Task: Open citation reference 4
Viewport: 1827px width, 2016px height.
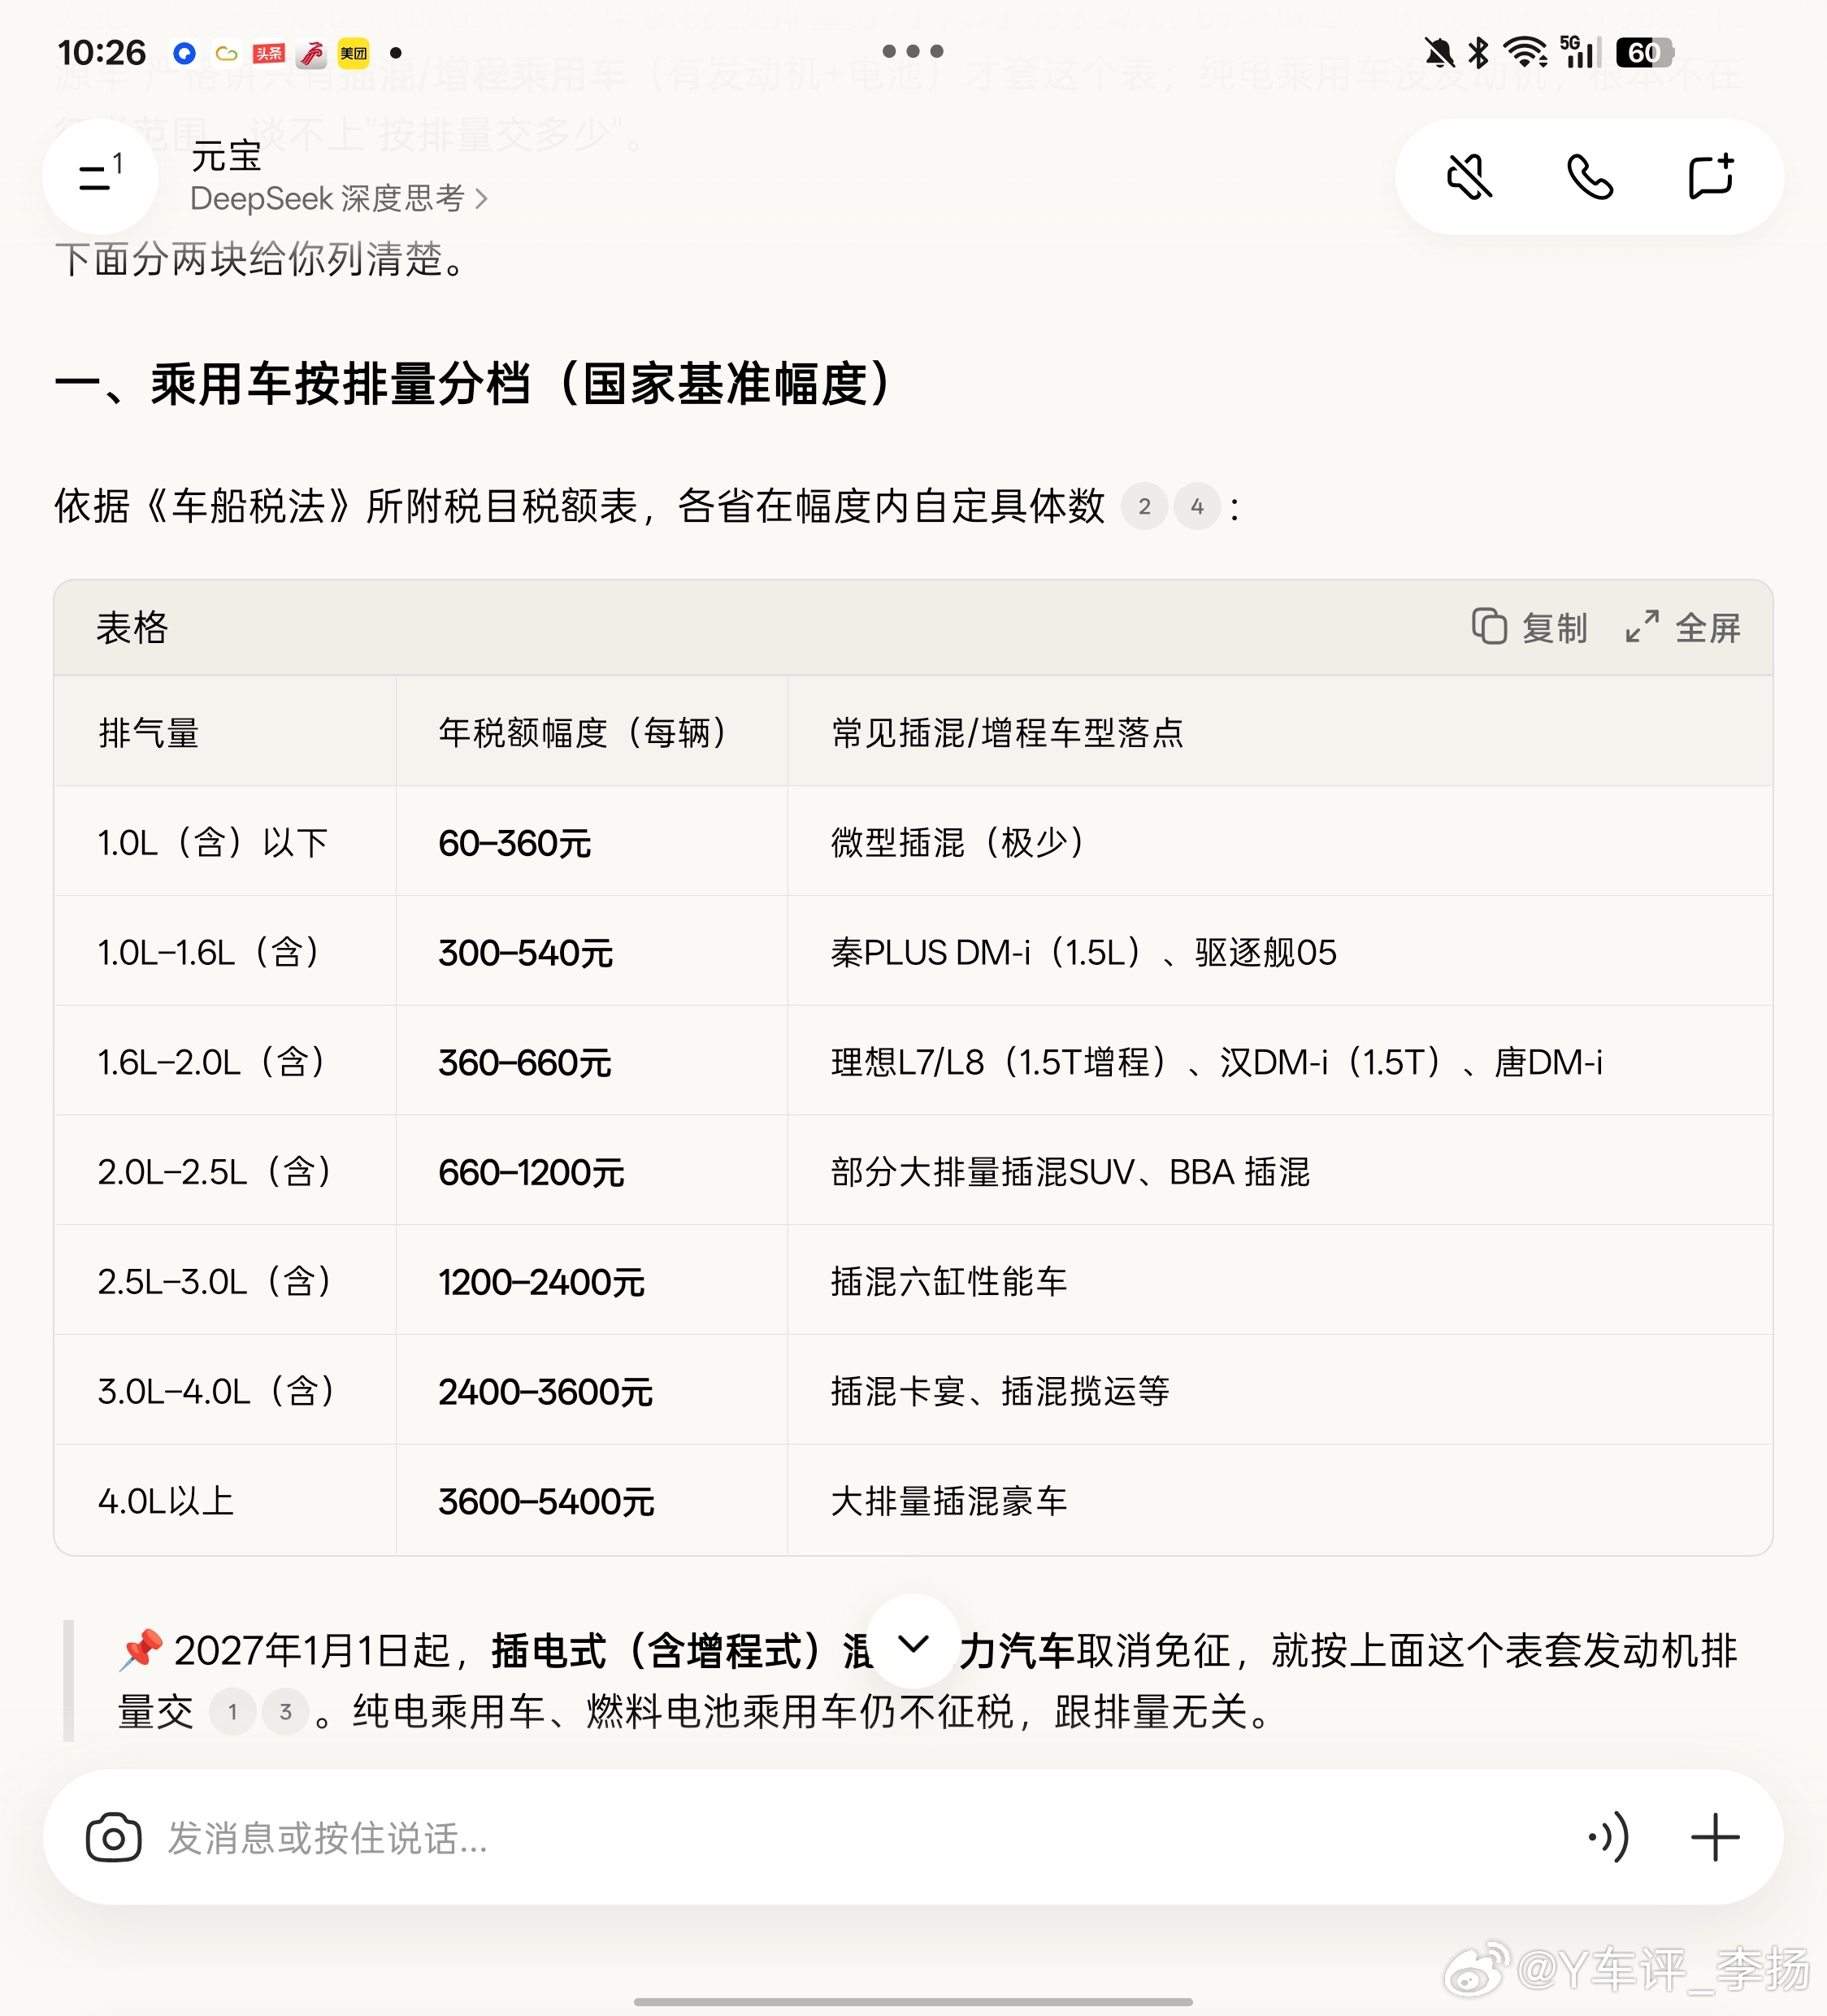Action: tap(1197, 506)
